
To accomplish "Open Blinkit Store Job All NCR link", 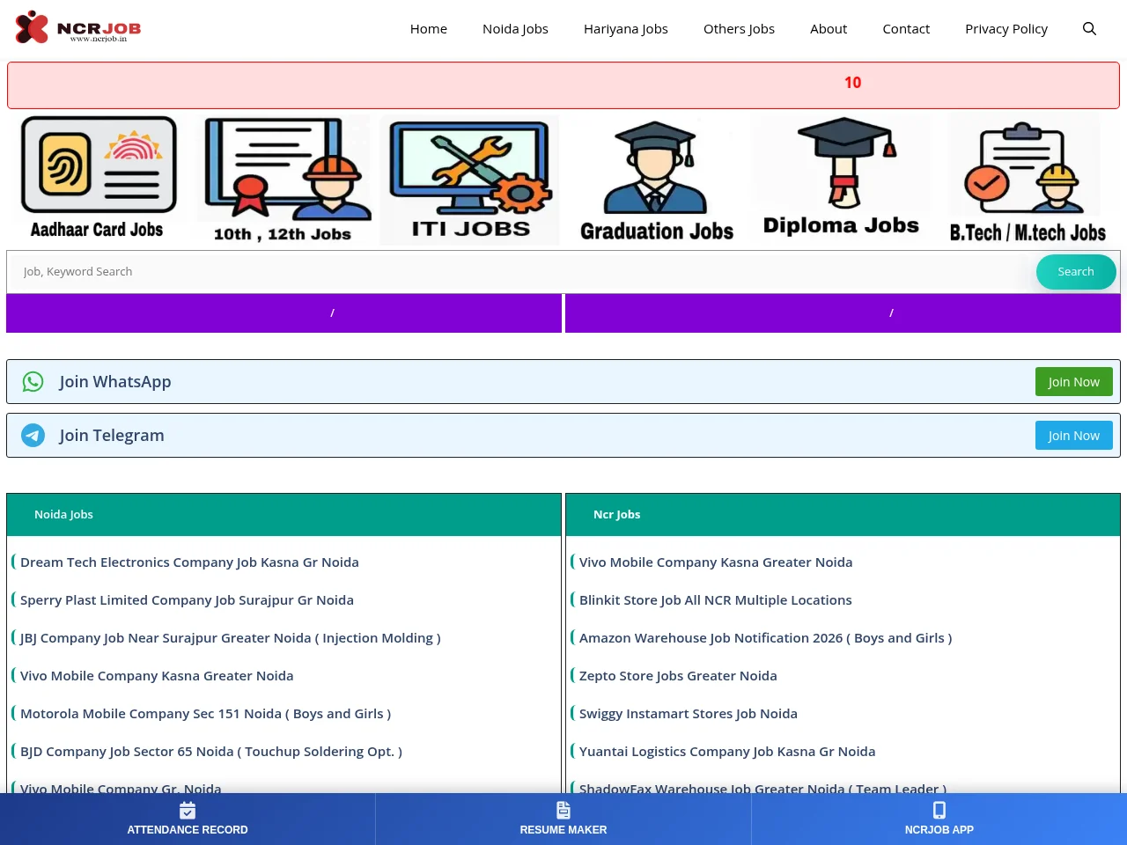I will click(716, 599).
